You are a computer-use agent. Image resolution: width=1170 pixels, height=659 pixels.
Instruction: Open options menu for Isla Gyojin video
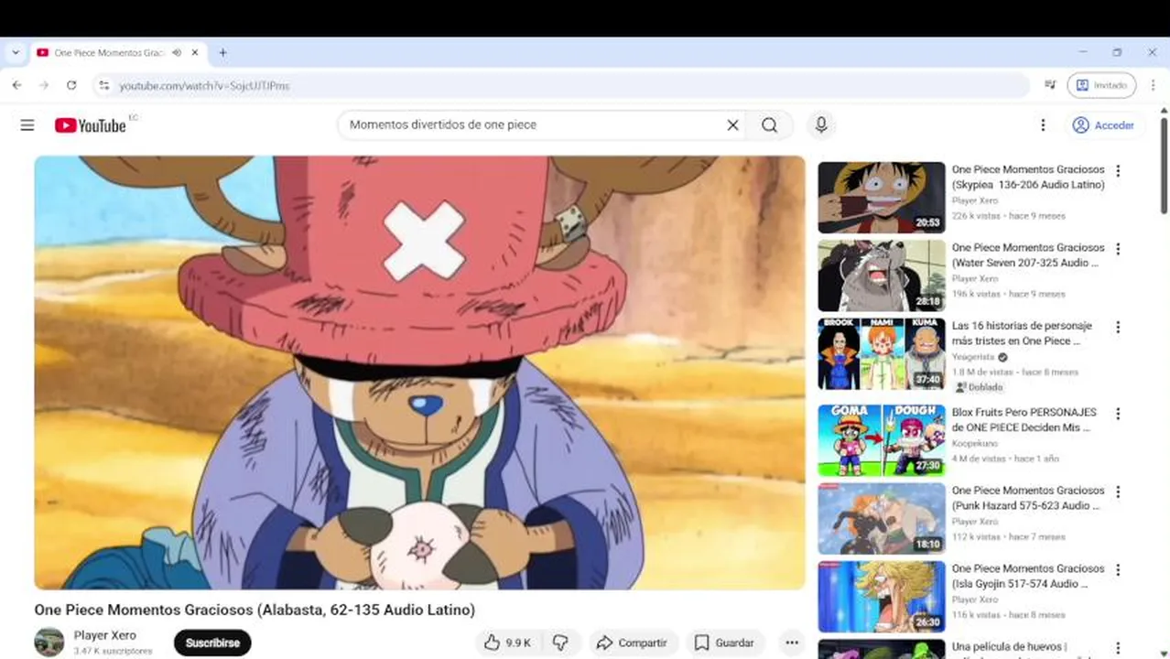1118,569
